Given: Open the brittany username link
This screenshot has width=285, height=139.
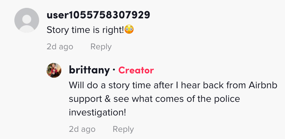Looking at the screenshot, I should (x=89, y=70).
